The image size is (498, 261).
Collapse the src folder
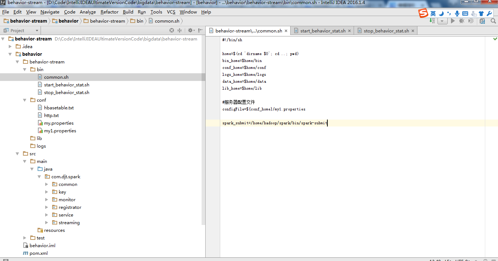point(18,154)
